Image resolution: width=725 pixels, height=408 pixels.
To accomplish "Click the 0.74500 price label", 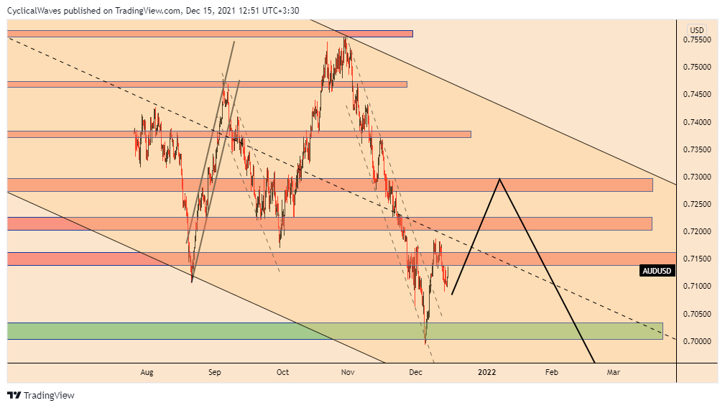I will click(697, 94).
